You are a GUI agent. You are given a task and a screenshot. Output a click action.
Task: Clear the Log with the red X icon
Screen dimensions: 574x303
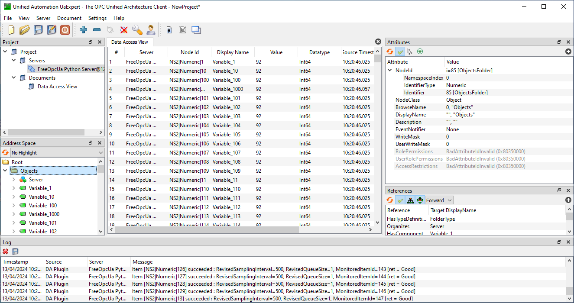point(6,251)
